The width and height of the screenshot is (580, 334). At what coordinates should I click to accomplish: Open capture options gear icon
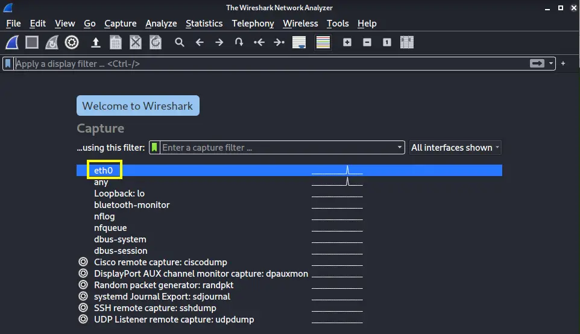tap(72, 42)
